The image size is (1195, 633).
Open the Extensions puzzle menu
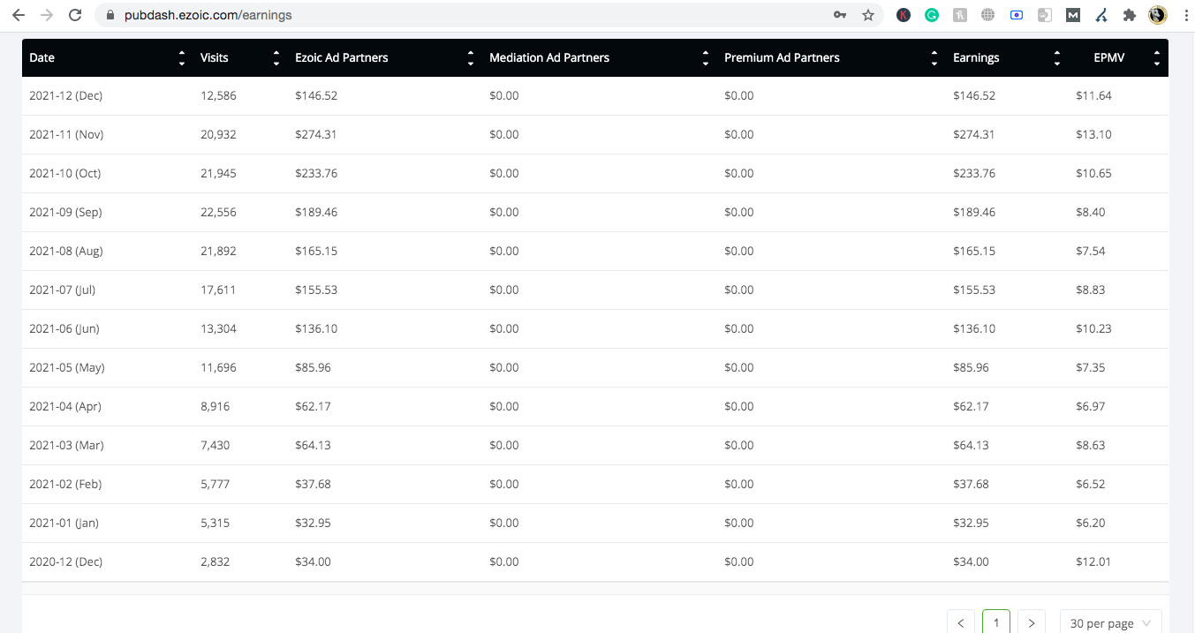1129,15
